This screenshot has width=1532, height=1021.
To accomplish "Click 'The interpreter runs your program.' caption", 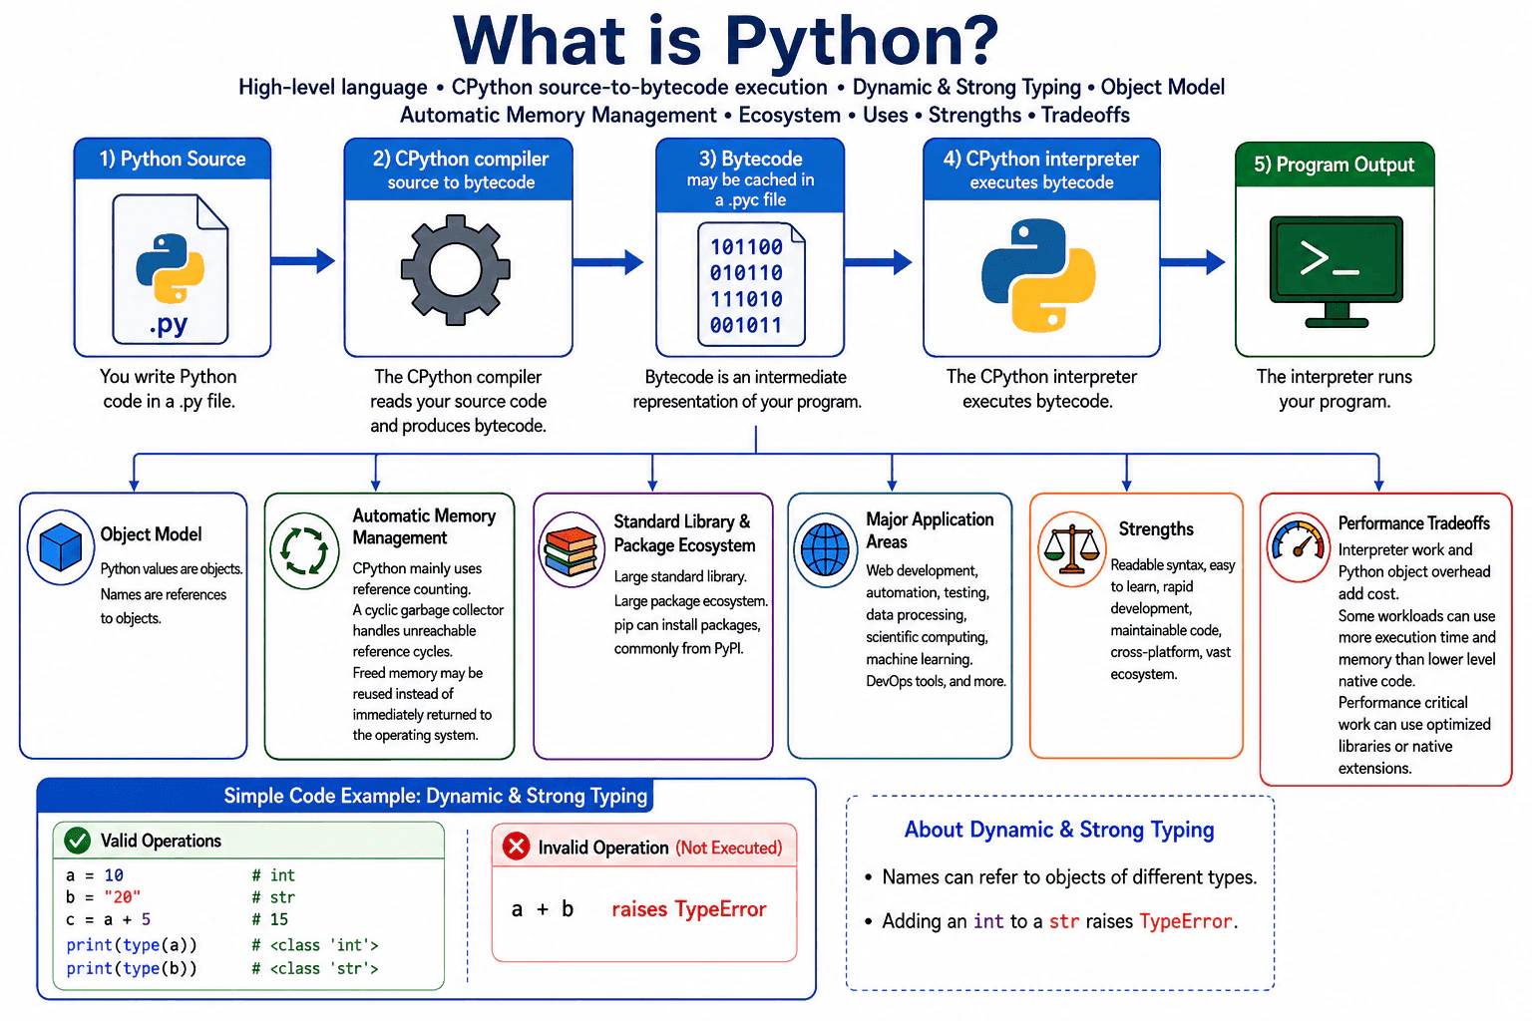I will pyautogui.click(x=1335, y=389).
